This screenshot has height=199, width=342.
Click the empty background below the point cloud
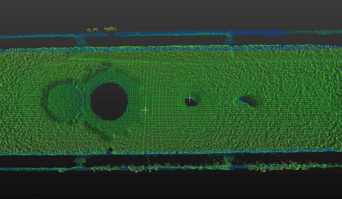(171, 186)
